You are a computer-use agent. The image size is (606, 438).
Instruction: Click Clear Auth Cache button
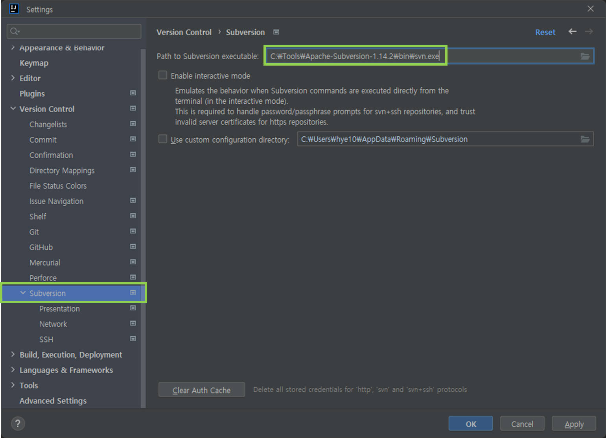point(202,390)
